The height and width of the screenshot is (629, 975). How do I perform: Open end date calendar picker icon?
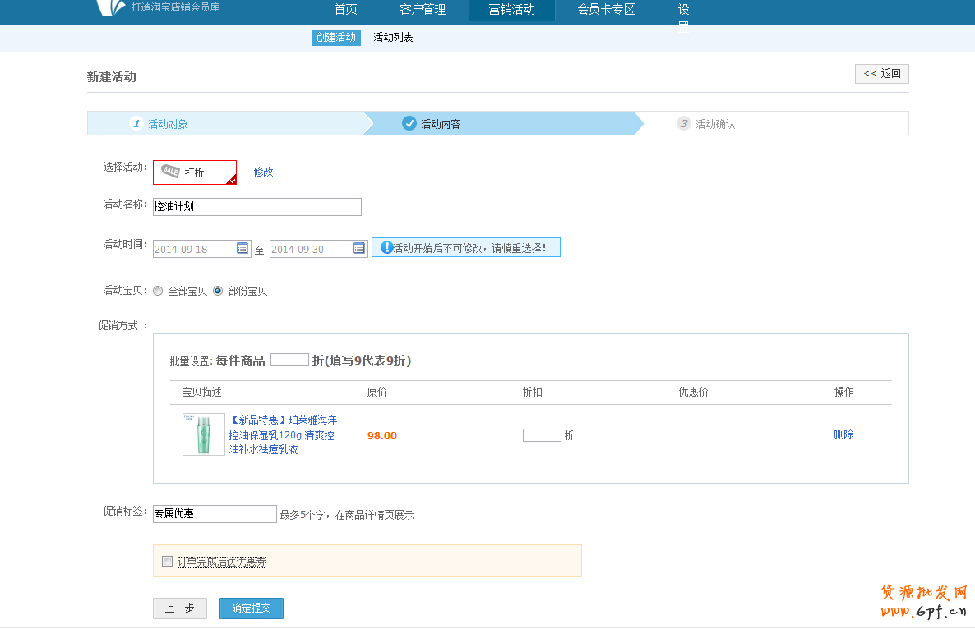pyautogui.click(x=359, y=248)
